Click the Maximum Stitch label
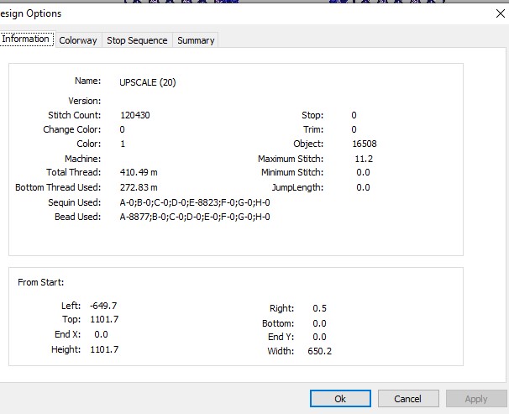509x414 pixels. [291, 159]
